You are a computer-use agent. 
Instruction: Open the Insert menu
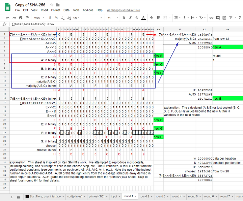point(44,10)
